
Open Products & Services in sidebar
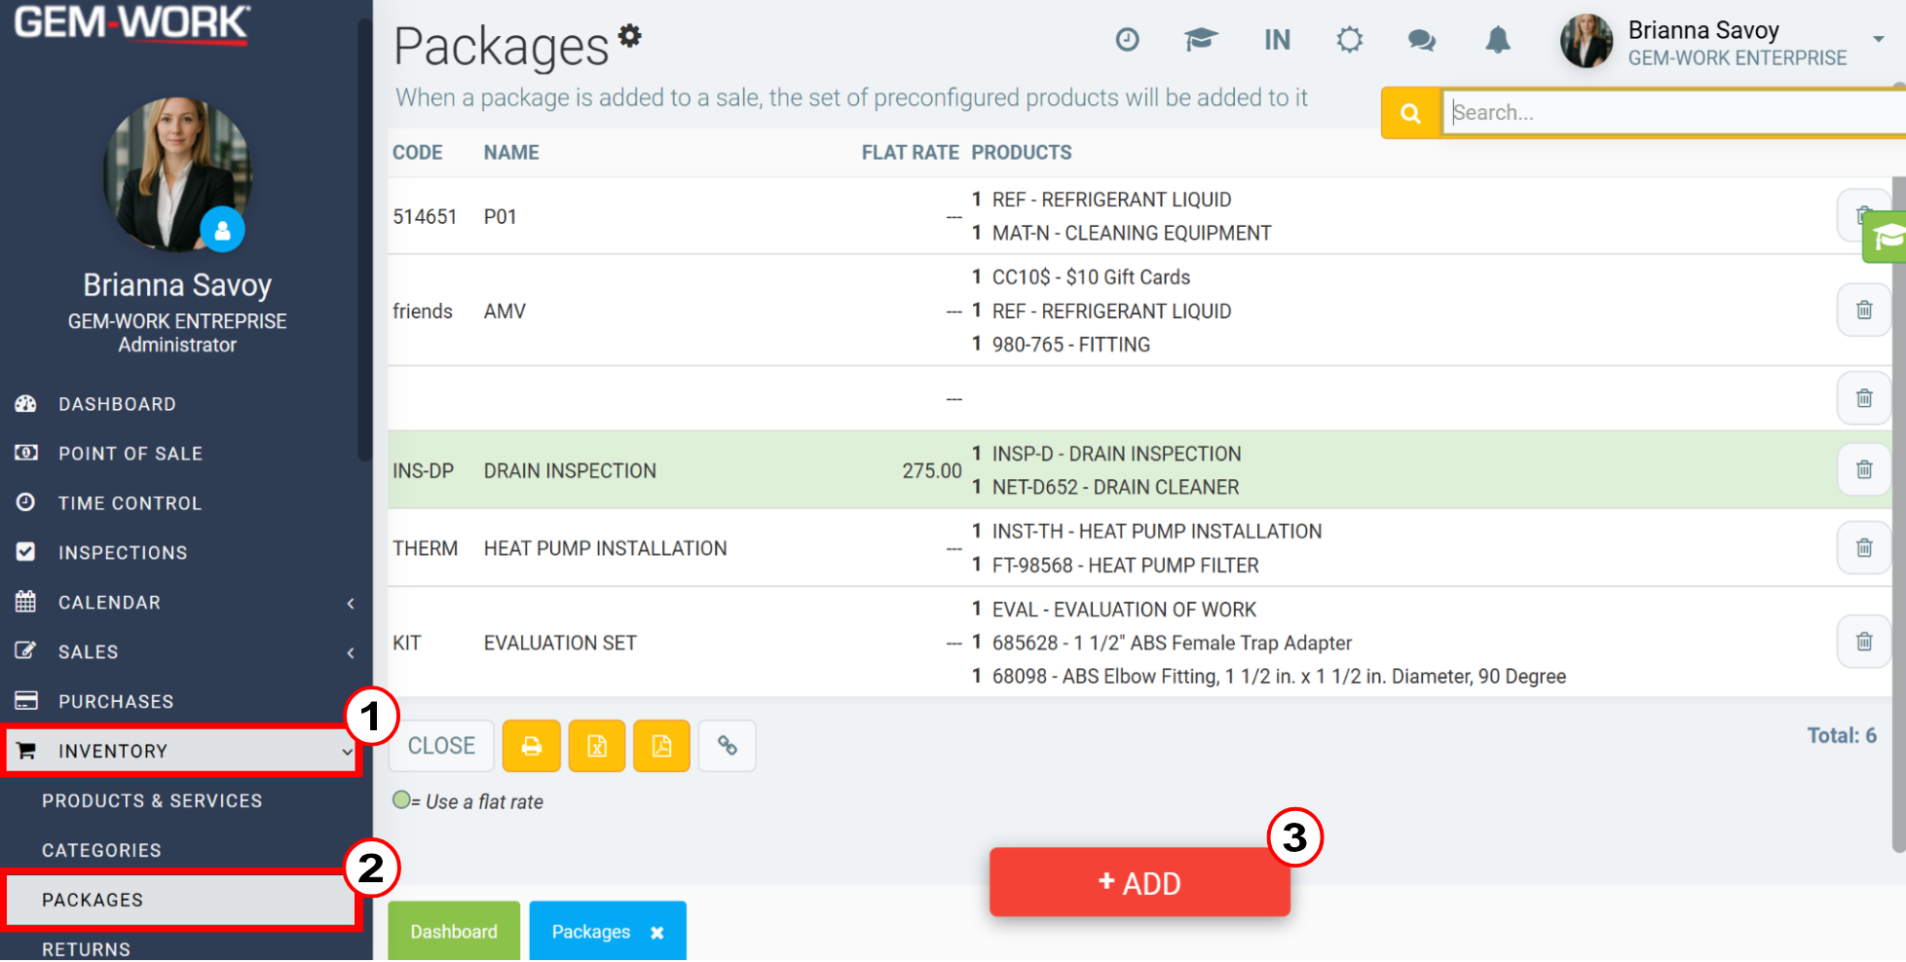click(x=152, y=800)
